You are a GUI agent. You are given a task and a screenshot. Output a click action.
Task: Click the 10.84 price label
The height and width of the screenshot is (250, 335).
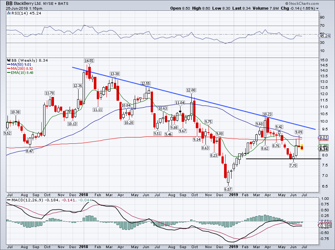(x=126, y=105)
